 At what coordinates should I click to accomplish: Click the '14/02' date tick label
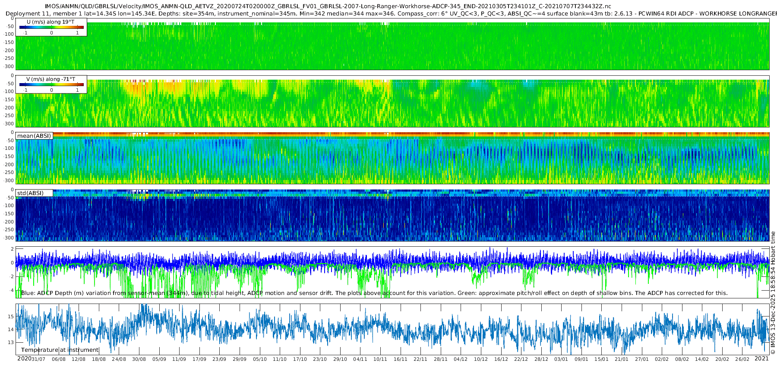coord(702,359)
